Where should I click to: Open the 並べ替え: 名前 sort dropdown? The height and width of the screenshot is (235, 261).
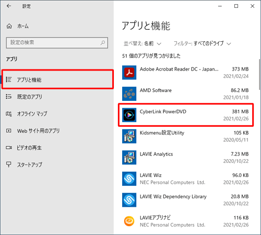pyautogui.click(x=143, y=43)
